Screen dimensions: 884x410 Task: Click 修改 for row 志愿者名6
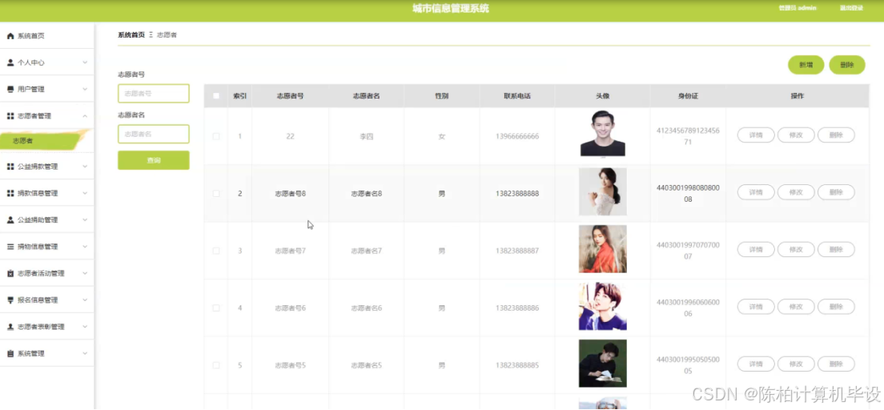click(795, 307)
